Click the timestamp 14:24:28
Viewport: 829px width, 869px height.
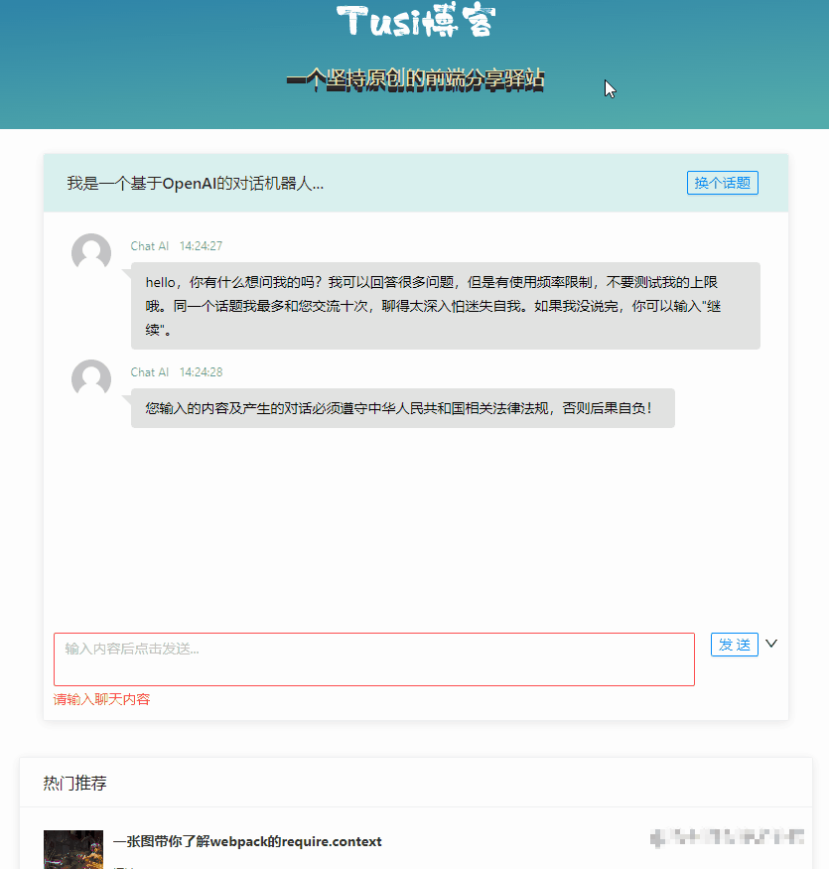(202, 371)
